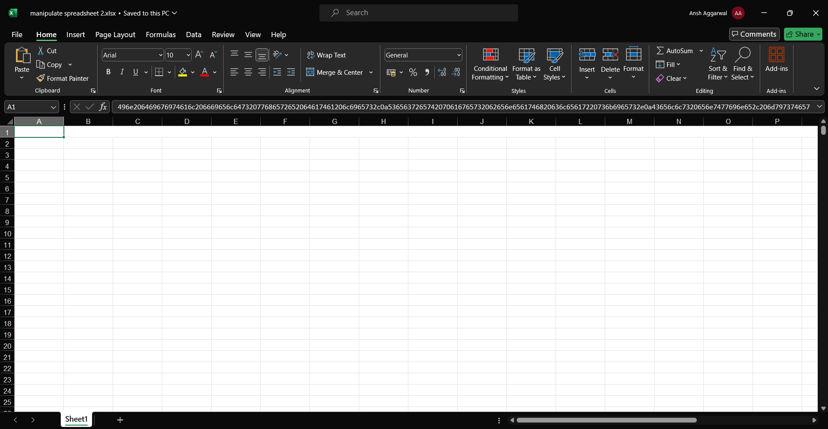Viewport: 828px width, 429px height.
Task: Apply the accounting number format
Action: point(391,73)
